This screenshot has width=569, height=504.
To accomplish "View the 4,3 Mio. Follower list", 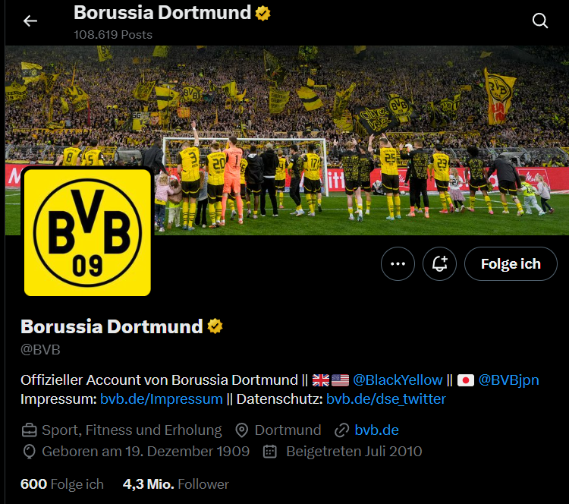I will [x=176, y=484].
